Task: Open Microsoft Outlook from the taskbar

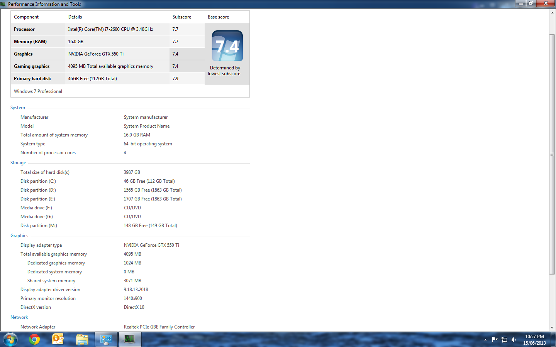Action: point(58,339)
